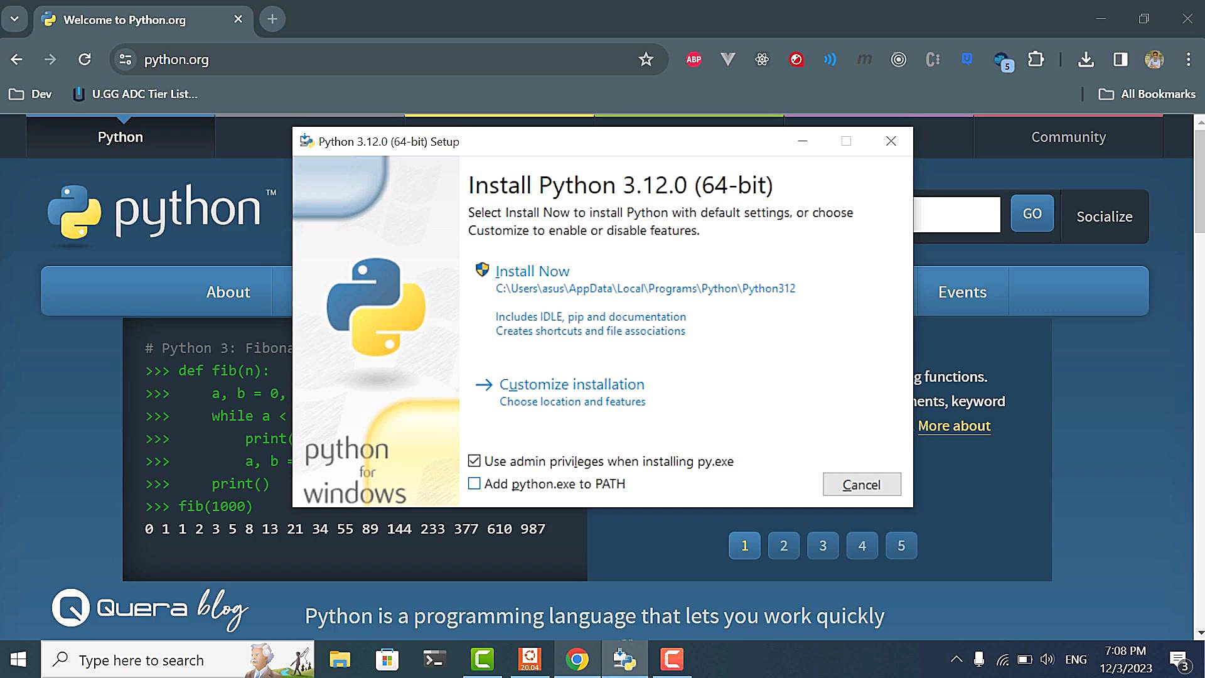Click the ENG language indicator
Screen dimensions: 1205x678
1076,660
